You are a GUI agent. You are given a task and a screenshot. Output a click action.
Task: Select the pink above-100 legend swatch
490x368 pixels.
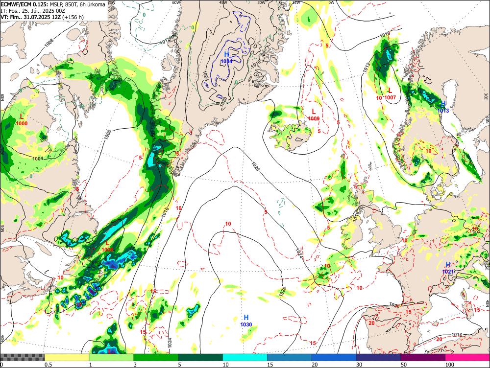467,357
